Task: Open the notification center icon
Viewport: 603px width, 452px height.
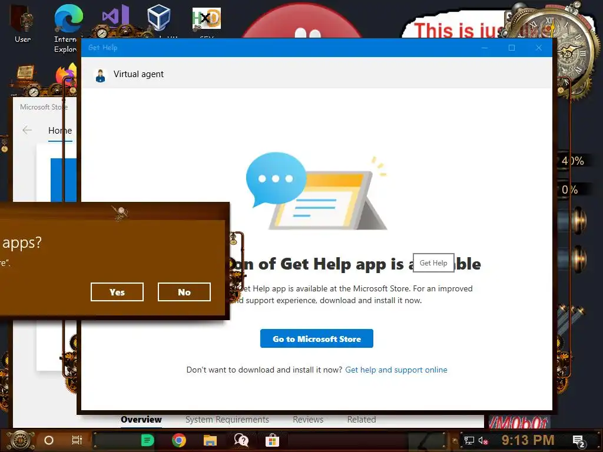Action: point(579,441)
